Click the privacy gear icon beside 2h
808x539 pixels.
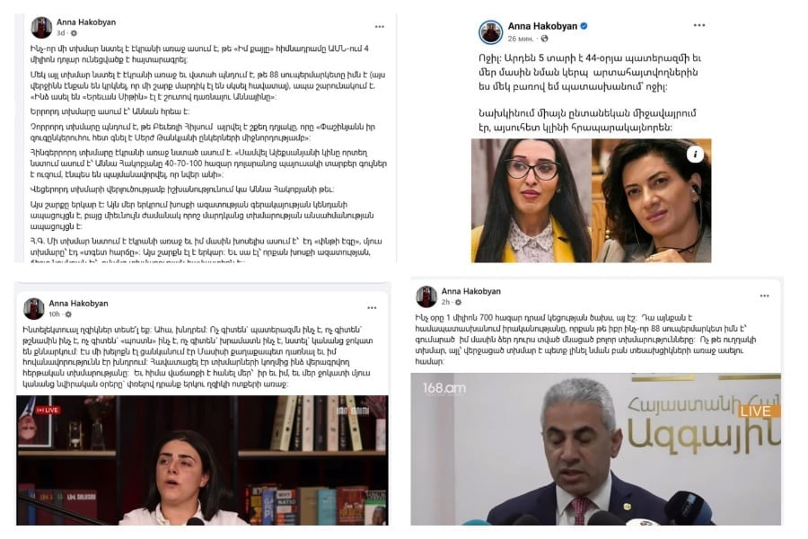pyautogui.click(x=458, y=302)
